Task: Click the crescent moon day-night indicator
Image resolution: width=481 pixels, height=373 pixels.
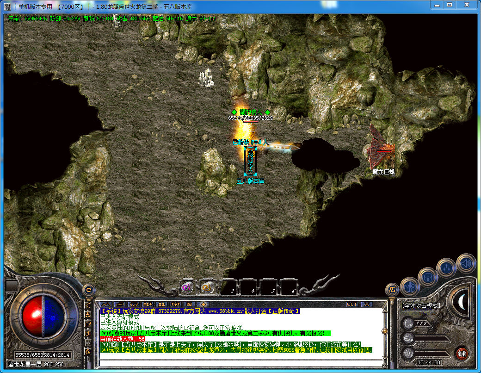Action: click(462, 302)
